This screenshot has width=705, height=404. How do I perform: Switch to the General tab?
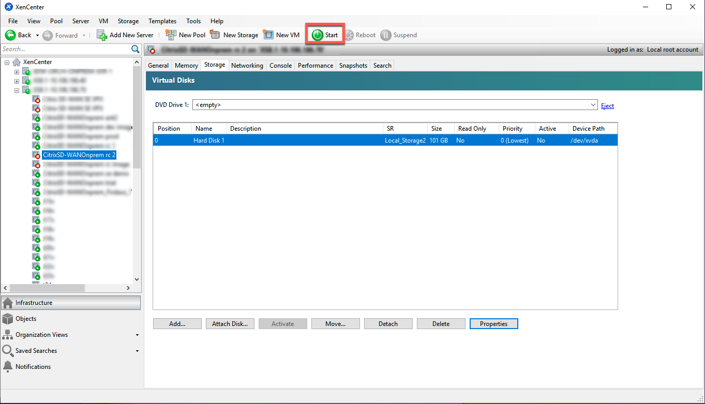158,66
